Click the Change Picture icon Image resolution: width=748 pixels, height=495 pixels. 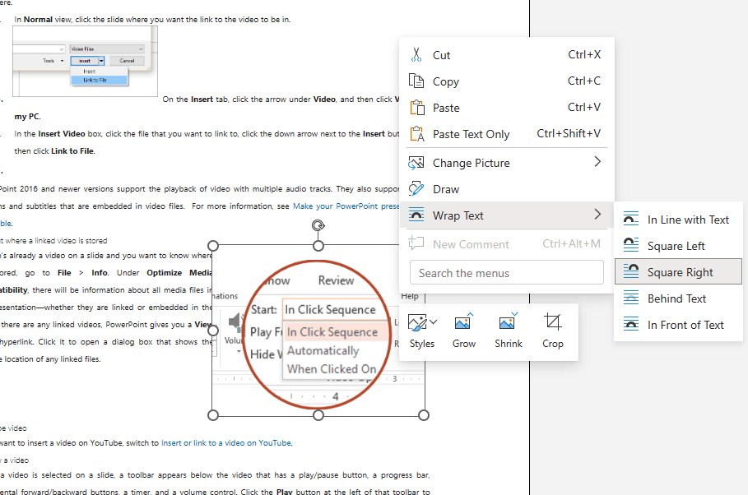point(416,163)
